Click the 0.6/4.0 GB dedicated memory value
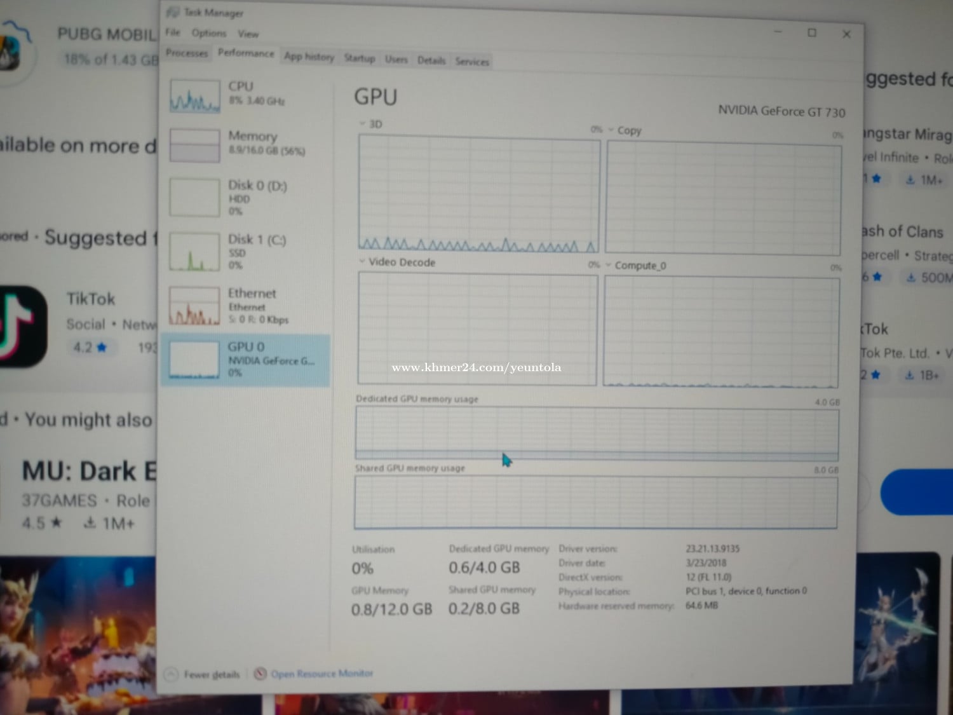 [x=484, y=567]
